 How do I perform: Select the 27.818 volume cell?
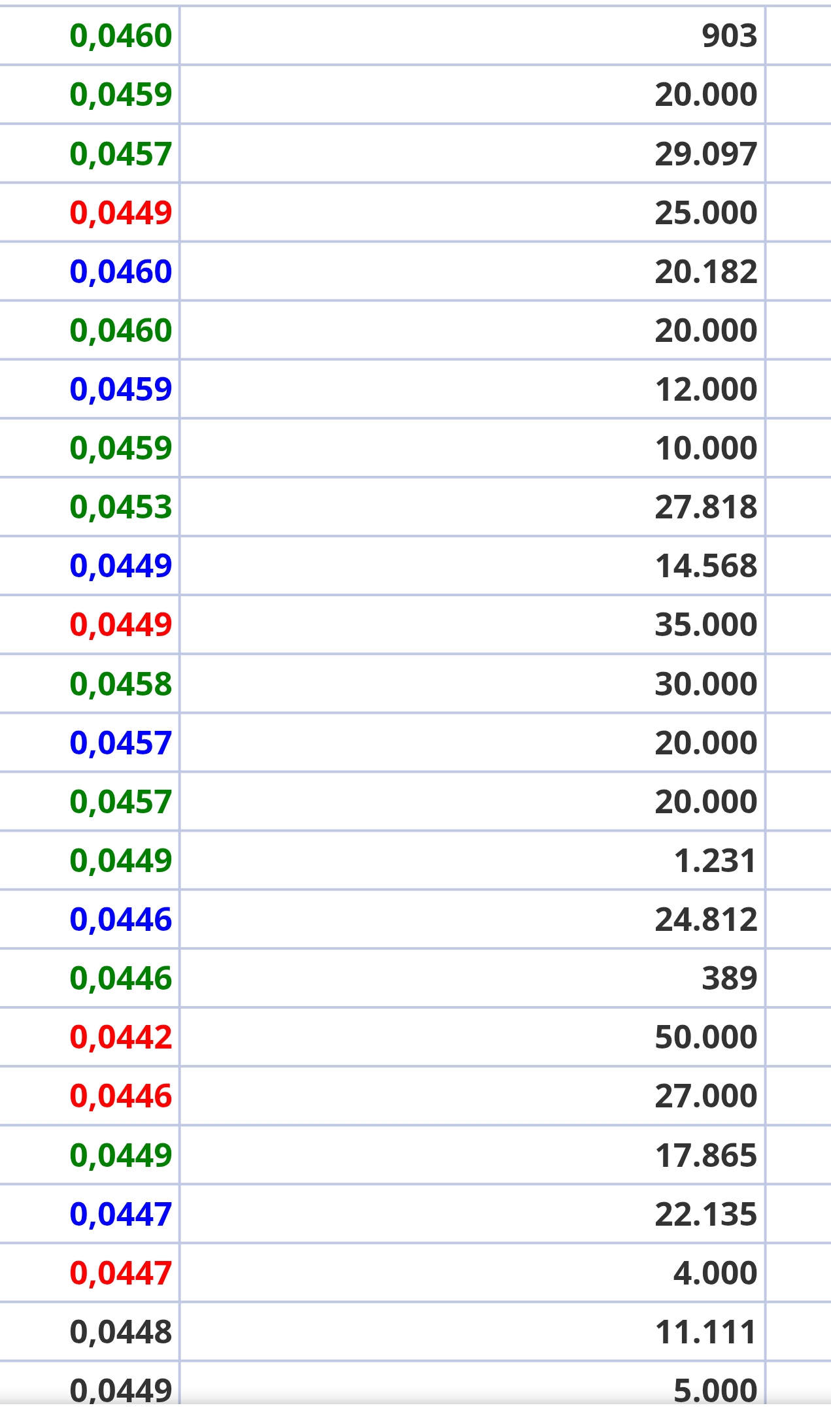tap(472, 507)
